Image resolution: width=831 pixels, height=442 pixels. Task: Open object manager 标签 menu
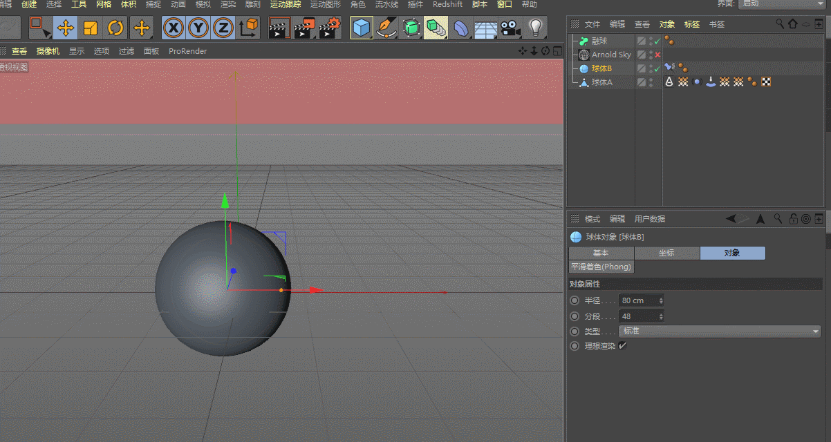click(x=692, y=24)
